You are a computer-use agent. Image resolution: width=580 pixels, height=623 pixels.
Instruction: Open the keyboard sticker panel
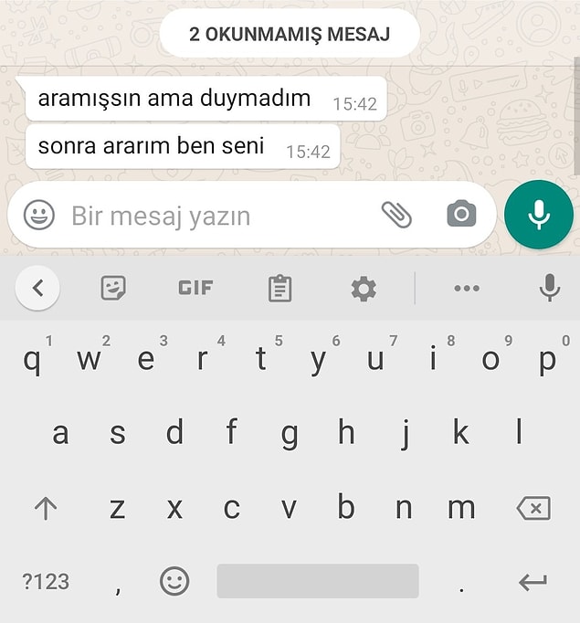(113, 288)
